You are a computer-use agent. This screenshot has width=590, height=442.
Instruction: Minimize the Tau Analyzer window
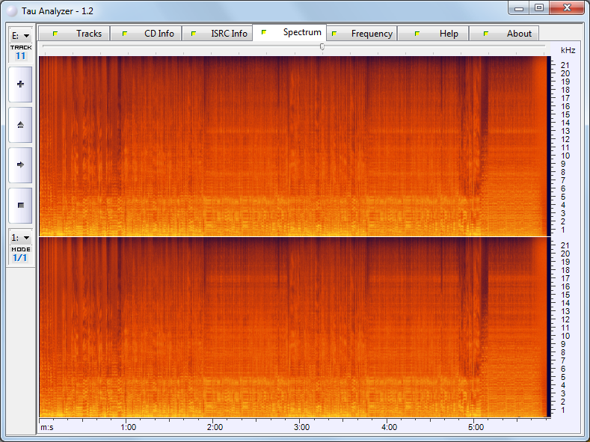tap(519, 7)
